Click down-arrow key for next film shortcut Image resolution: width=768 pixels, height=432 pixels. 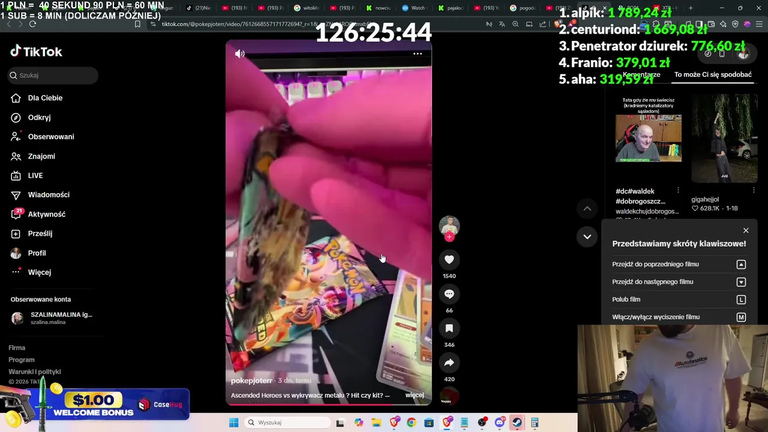pyautogui.click(x=741, y=282)
